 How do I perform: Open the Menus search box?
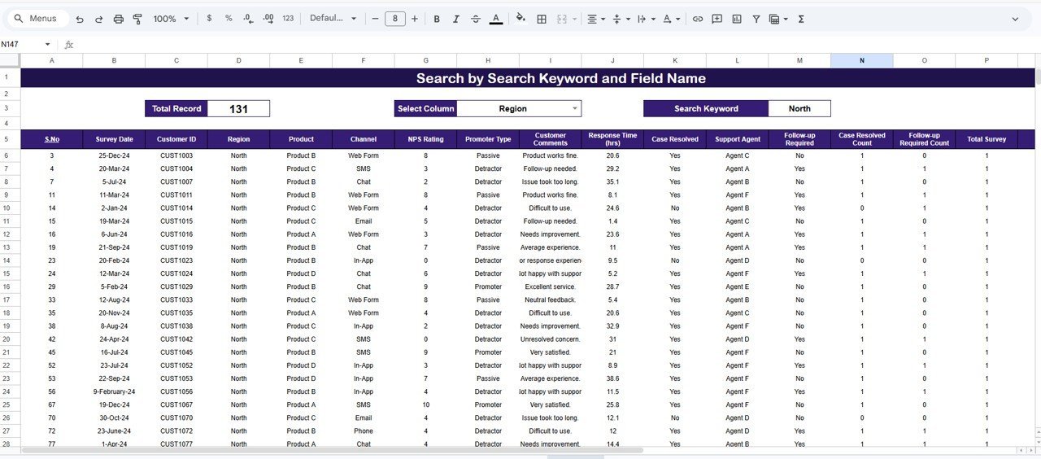36,19
